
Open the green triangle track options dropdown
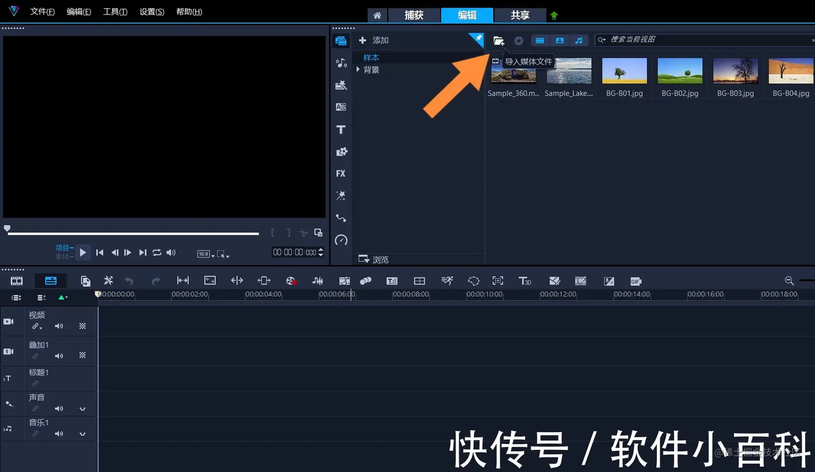63,297
